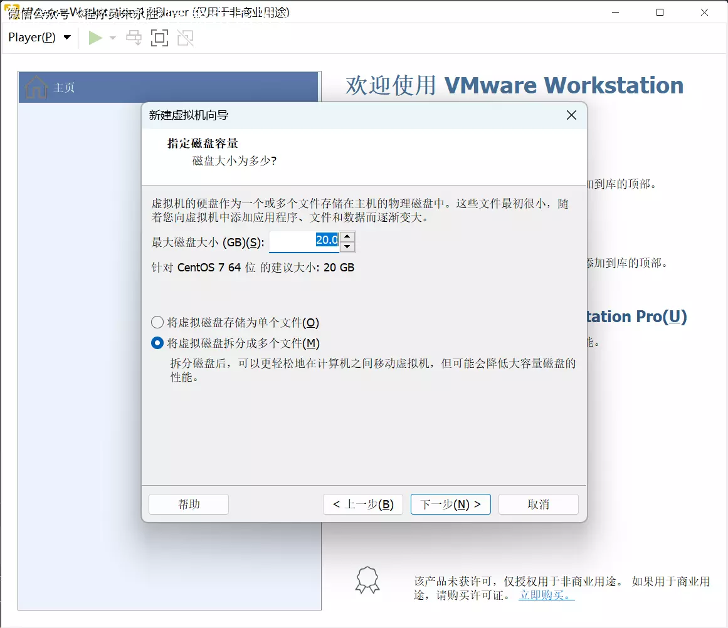Click the send Ctrl+Alt+Del toolbar icon
This screenshot has height=628, width=728.
(134, 38)
